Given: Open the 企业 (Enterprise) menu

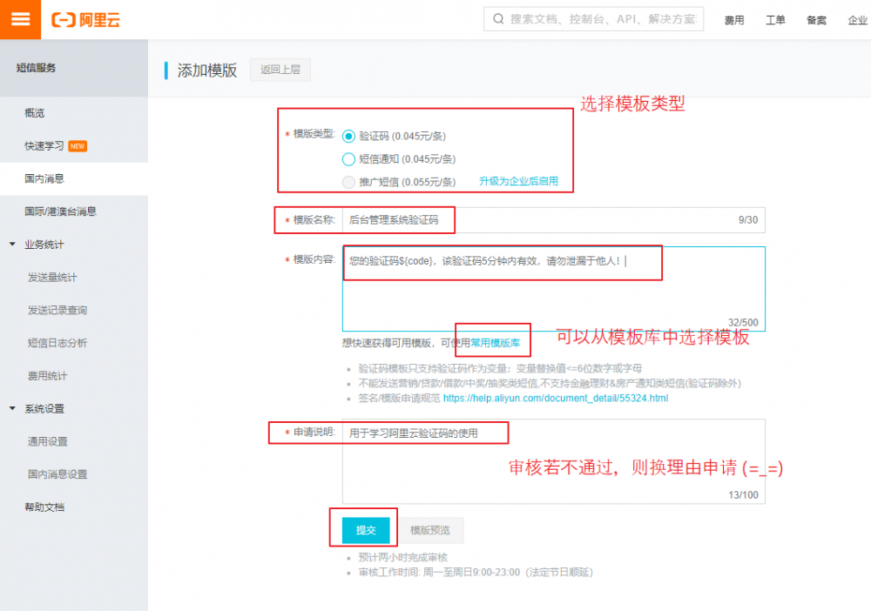Looking at the screenshot, I should click(857, 19).
